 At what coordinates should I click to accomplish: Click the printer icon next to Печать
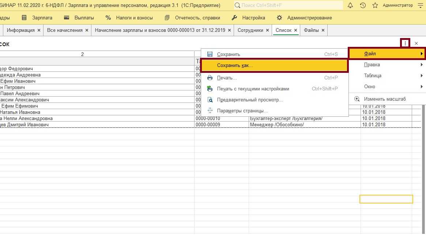click(x=210, y=78)
